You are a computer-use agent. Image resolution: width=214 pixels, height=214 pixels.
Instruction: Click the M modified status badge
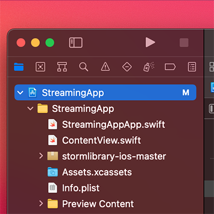coord(186,93)
